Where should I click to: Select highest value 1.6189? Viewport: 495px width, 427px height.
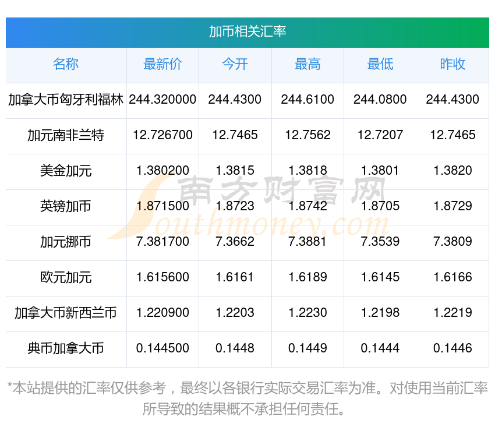(x=307, y=277)
